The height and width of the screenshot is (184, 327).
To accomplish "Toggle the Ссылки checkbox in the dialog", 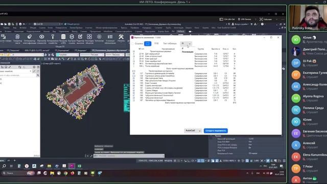I will (133, 43).
